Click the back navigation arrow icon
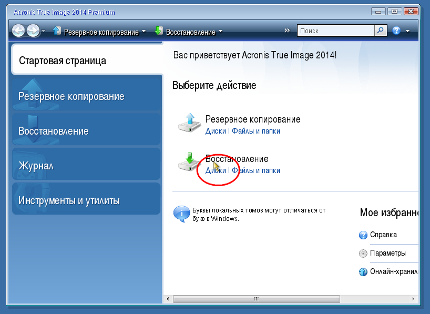This screenshot has width=430, height=314. pos(19,31)
